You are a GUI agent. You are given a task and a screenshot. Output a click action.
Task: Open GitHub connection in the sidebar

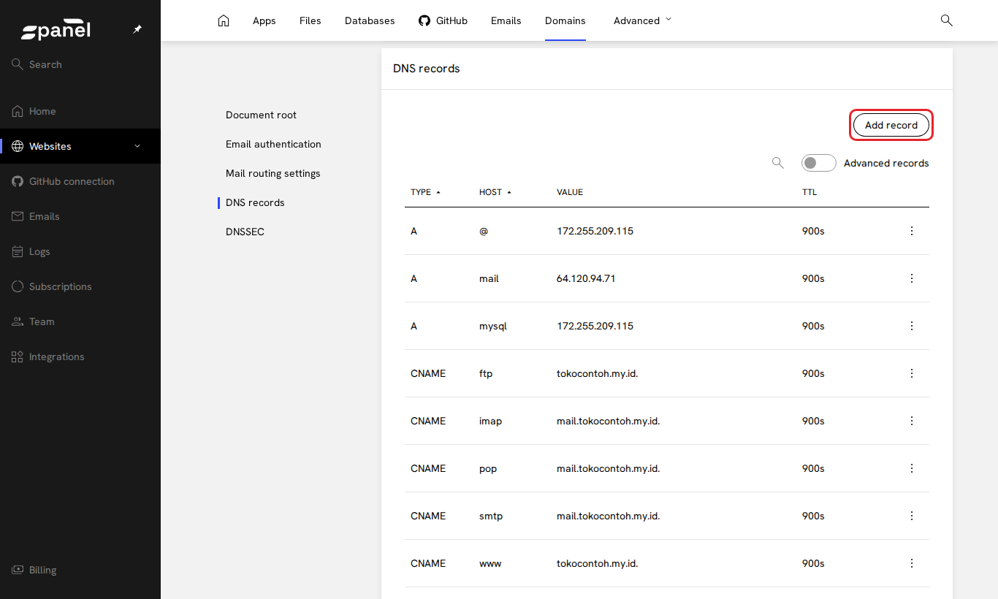80,181
